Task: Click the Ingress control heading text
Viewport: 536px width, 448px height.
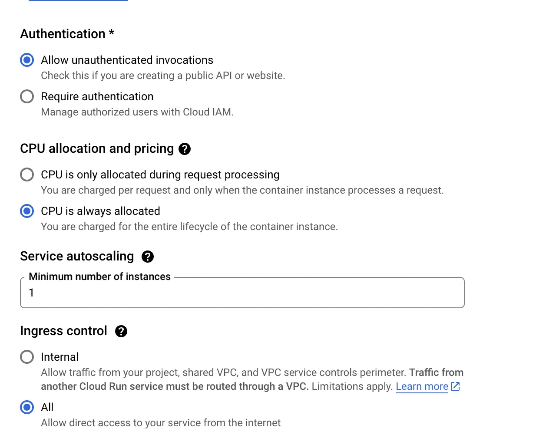Action: [x=63, y=331]
